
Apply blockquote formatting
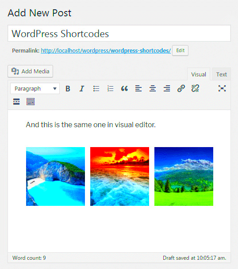[124, 88]
